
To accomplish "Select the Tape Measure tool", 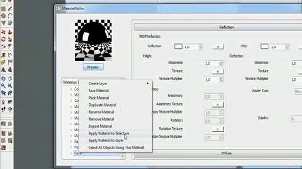I will click(x=3, y=55).
